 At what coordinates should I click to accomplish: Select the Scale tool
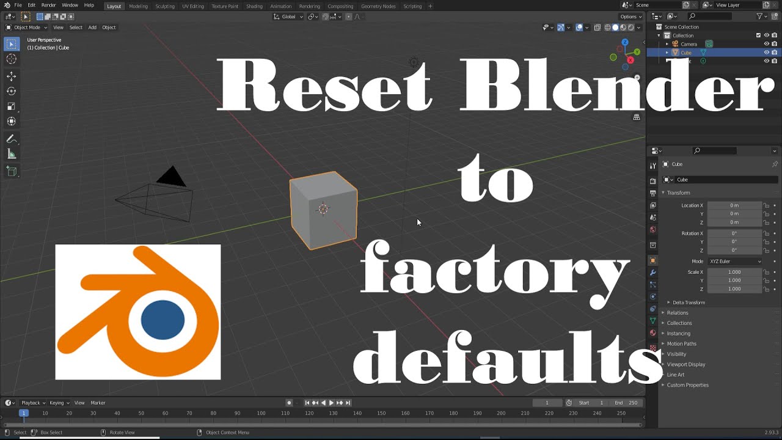coord(11,106)
